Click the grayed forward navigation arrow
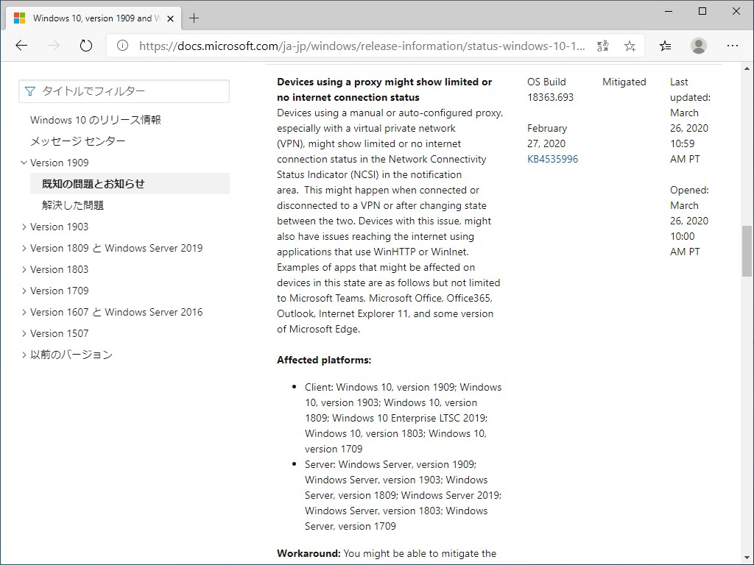Screen dimensions: 754x565 (53, 45)
